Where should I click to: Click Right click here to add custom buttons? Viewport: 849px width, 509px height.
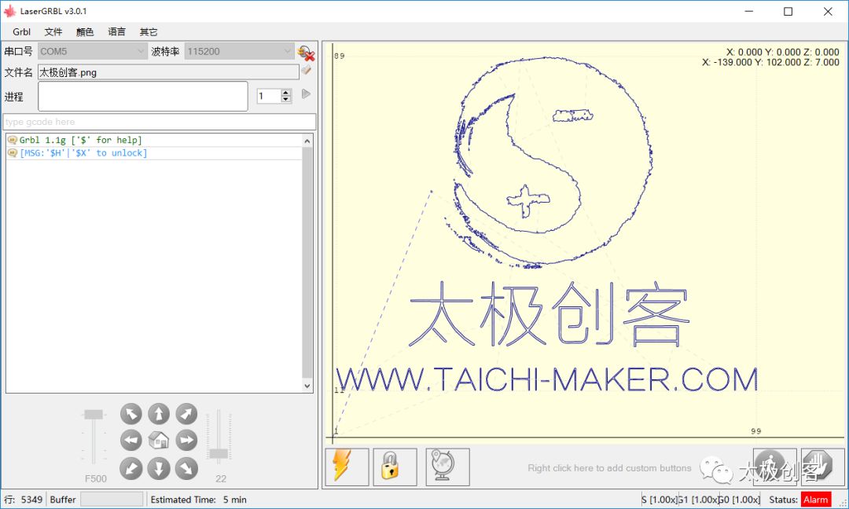click(x=609, y=468)
